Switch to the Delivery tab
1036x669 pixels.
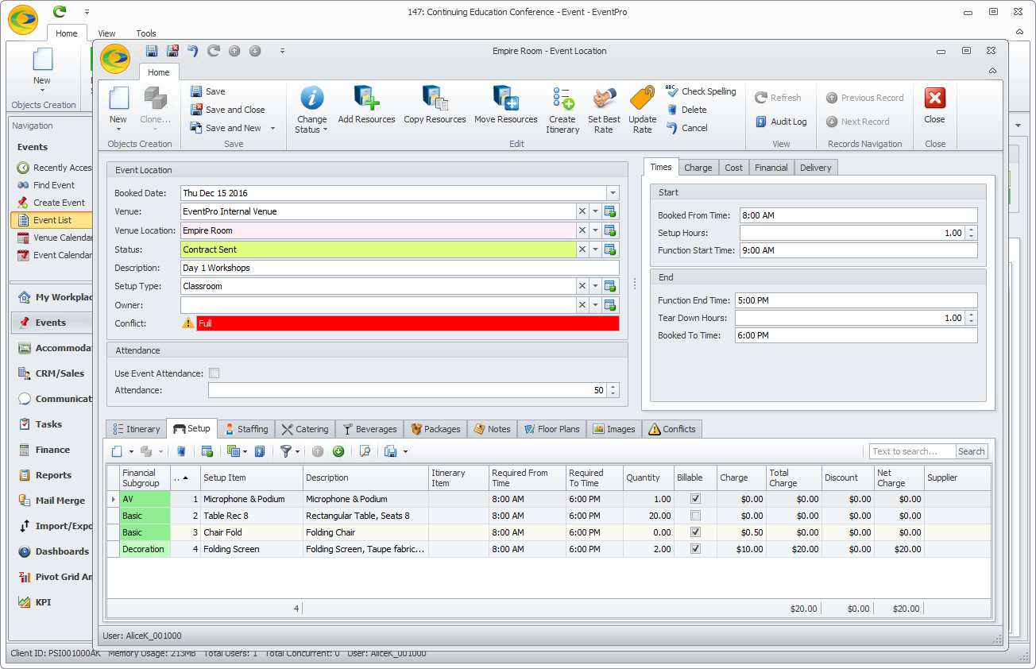click(x=816, y=168)
